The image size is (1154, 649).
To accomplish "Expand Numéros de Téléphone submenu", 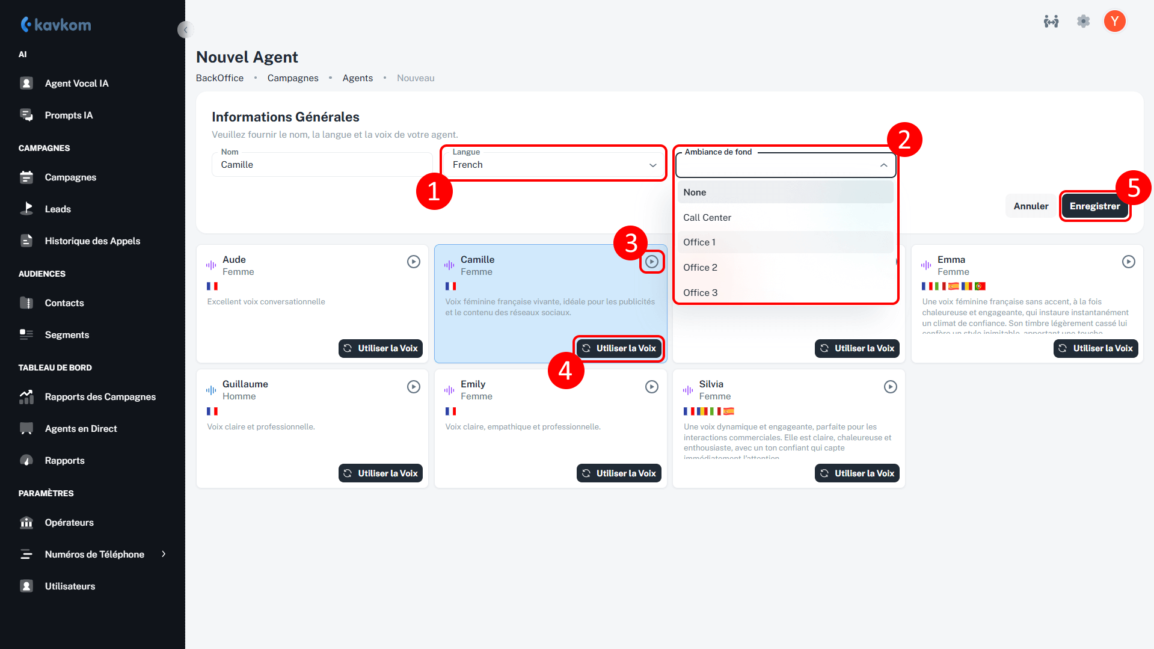I will pos(163,554).
